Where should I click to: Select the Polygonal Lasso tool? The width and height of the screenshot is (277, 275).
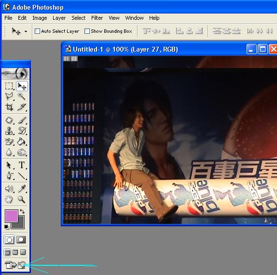(x=9, y=96)
